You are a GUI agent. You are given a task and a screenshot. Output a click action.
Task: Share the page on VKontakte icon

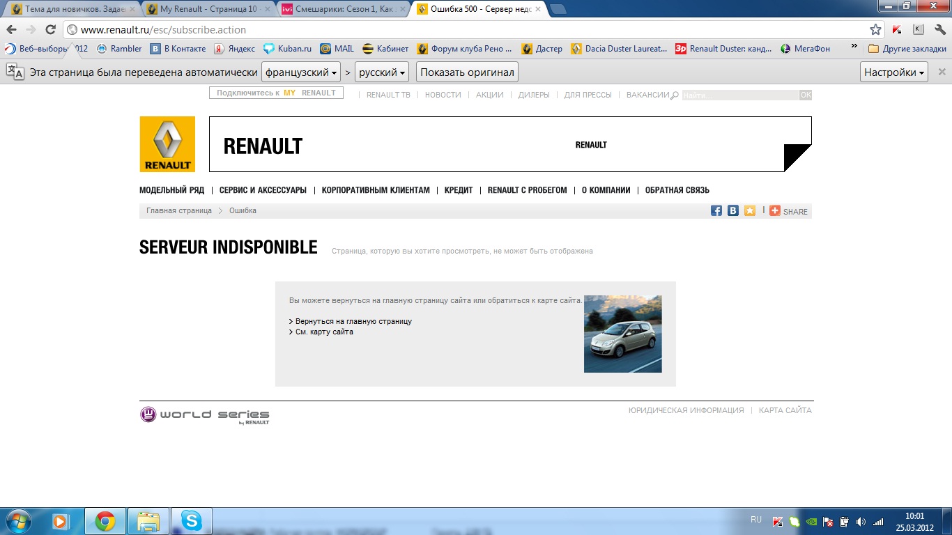[733, 210]
